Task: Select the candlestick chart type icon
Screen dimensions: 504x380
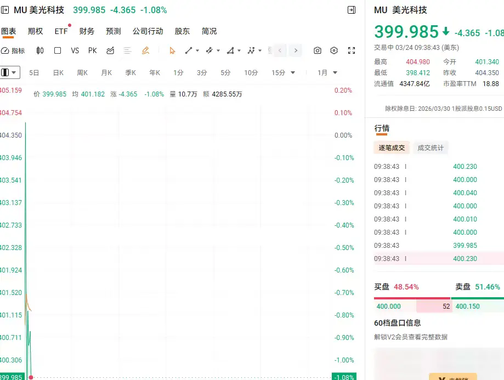Action: [40, 50]
